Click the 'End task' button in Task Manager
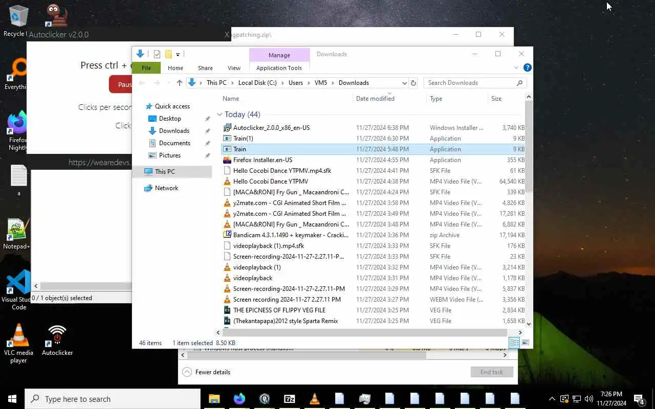655x409 pixels. 492,372
